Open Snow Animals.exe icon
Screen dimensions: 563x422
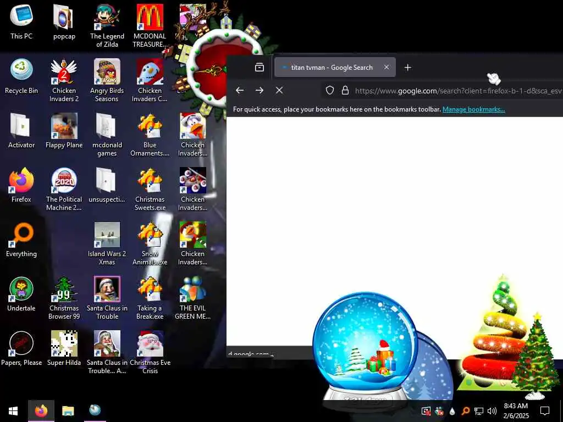coord(150,244)
